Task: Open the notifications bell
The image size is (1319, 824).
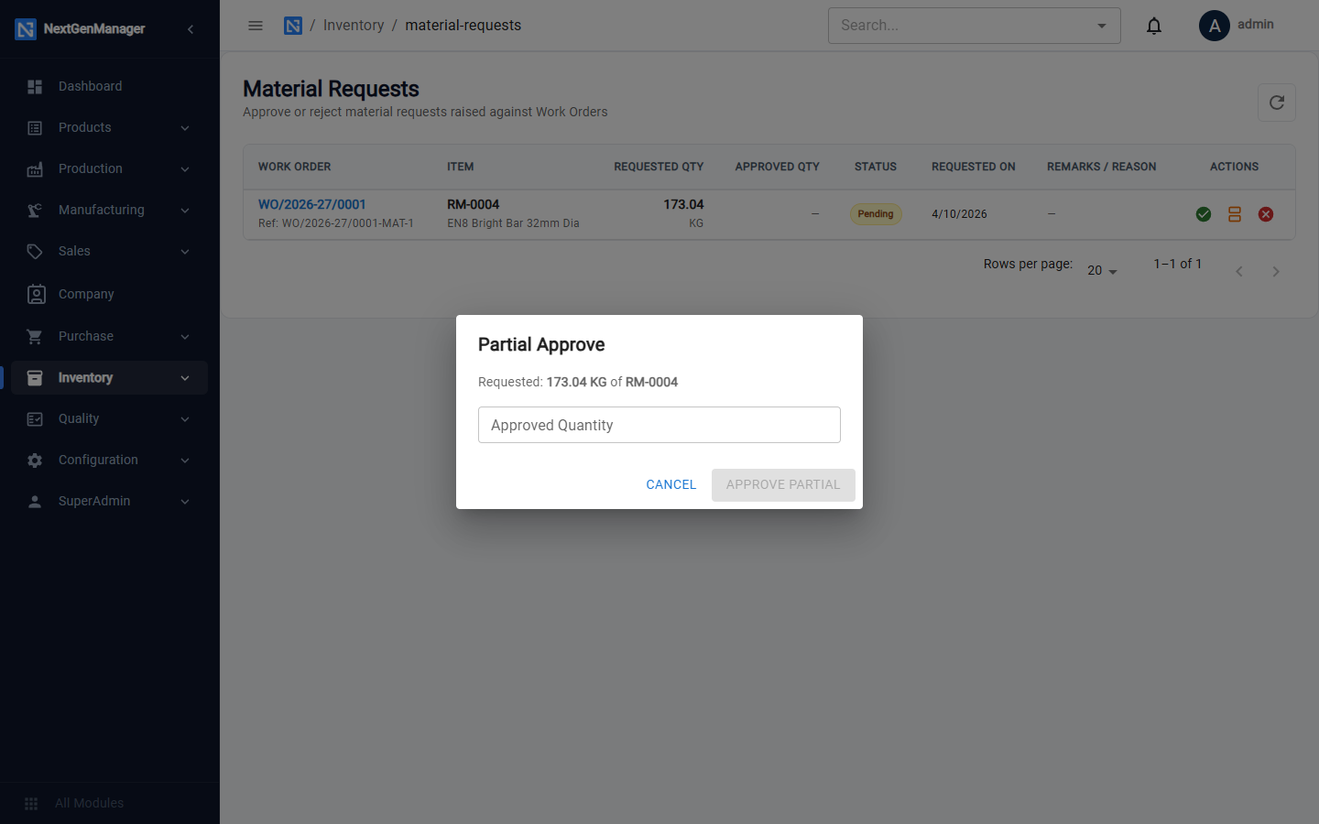Action: point(1154,26)
